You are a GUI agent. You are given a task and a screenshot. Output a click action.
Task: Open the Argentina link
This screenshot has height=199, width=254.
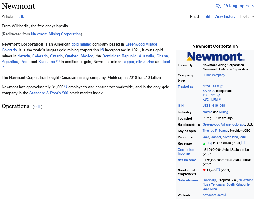[x=10, y=62]
